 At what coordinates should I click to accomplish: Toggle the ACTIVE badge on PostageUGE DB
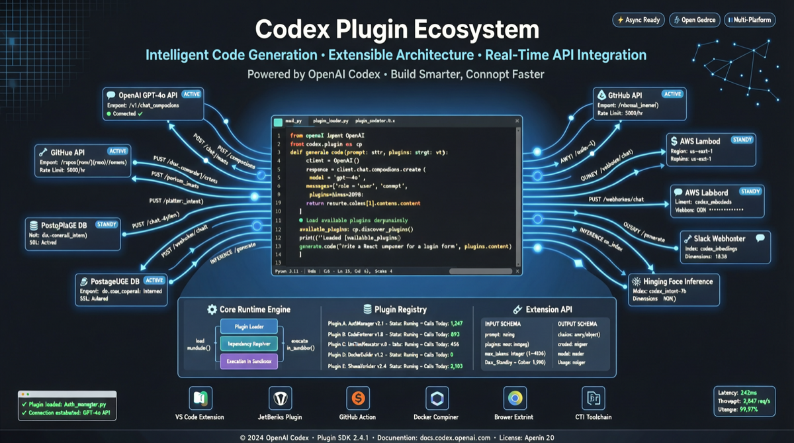click(154, 280)
